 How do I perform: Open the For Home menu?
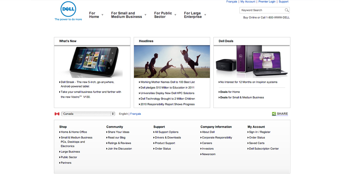[94, 15]
